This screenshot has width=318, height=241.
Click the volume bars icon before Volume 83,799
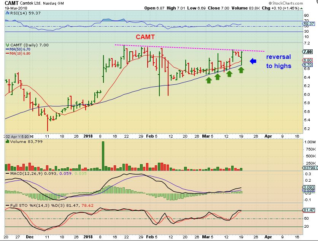pyautogui.click(x=8, y=141)
